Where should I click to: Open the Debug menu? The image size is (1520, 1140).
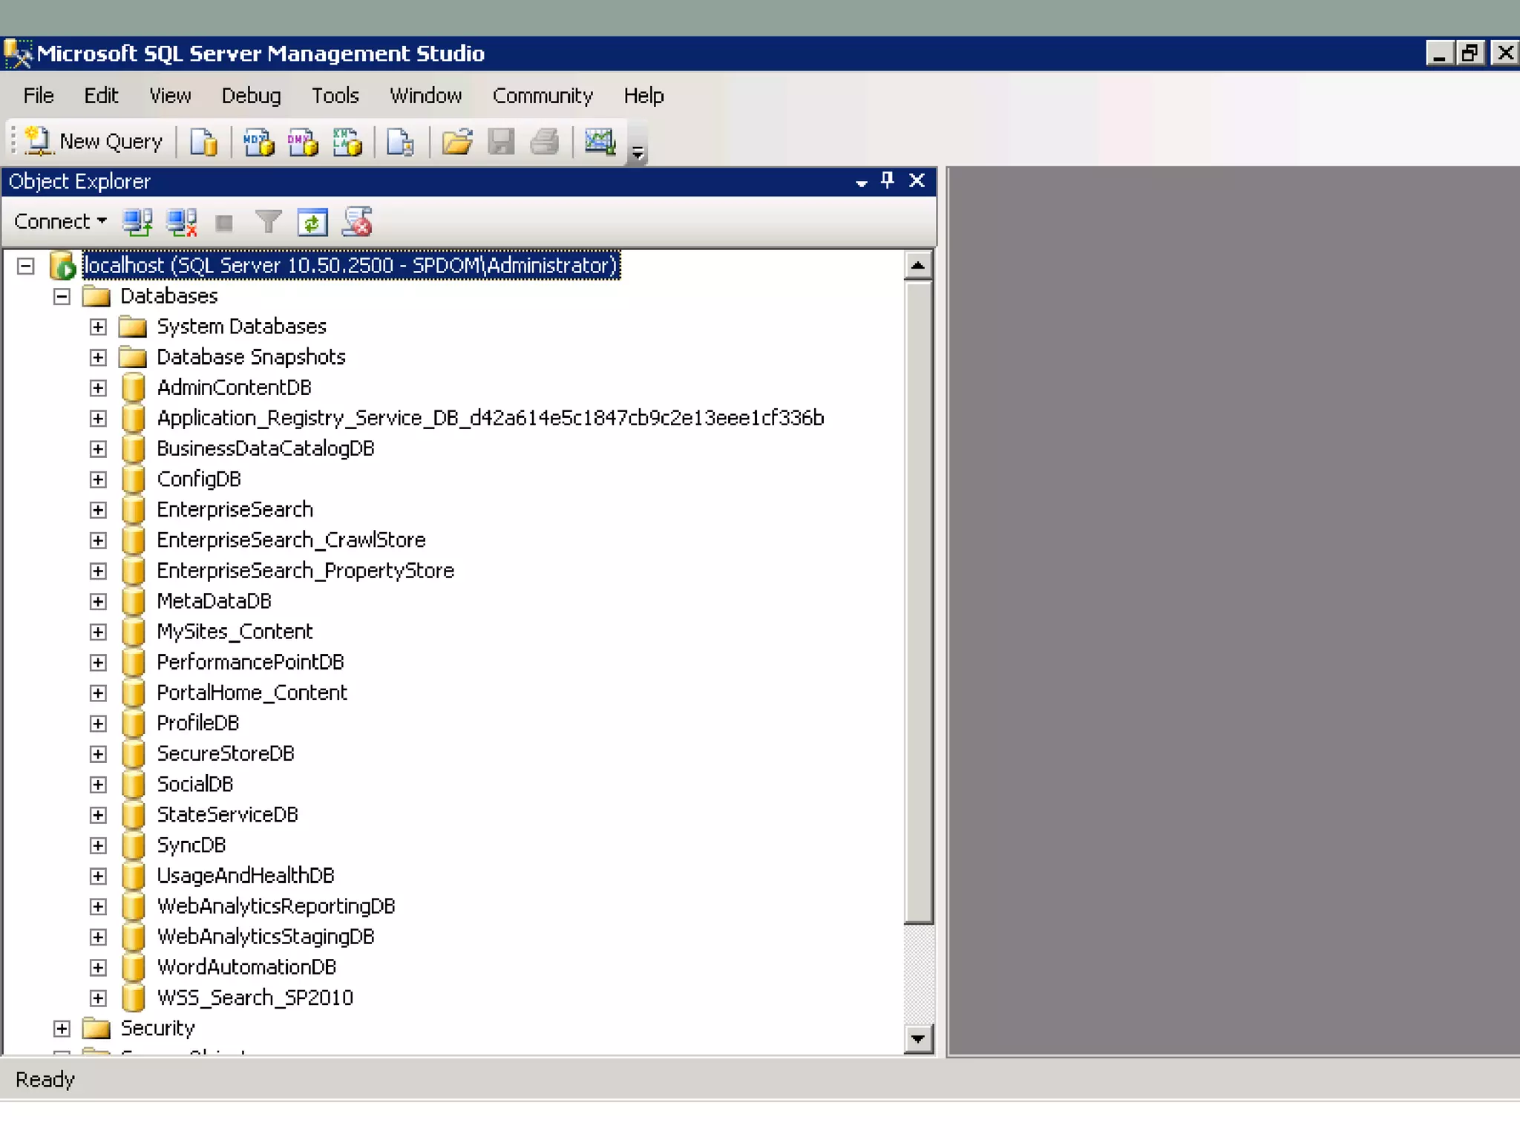251,96
